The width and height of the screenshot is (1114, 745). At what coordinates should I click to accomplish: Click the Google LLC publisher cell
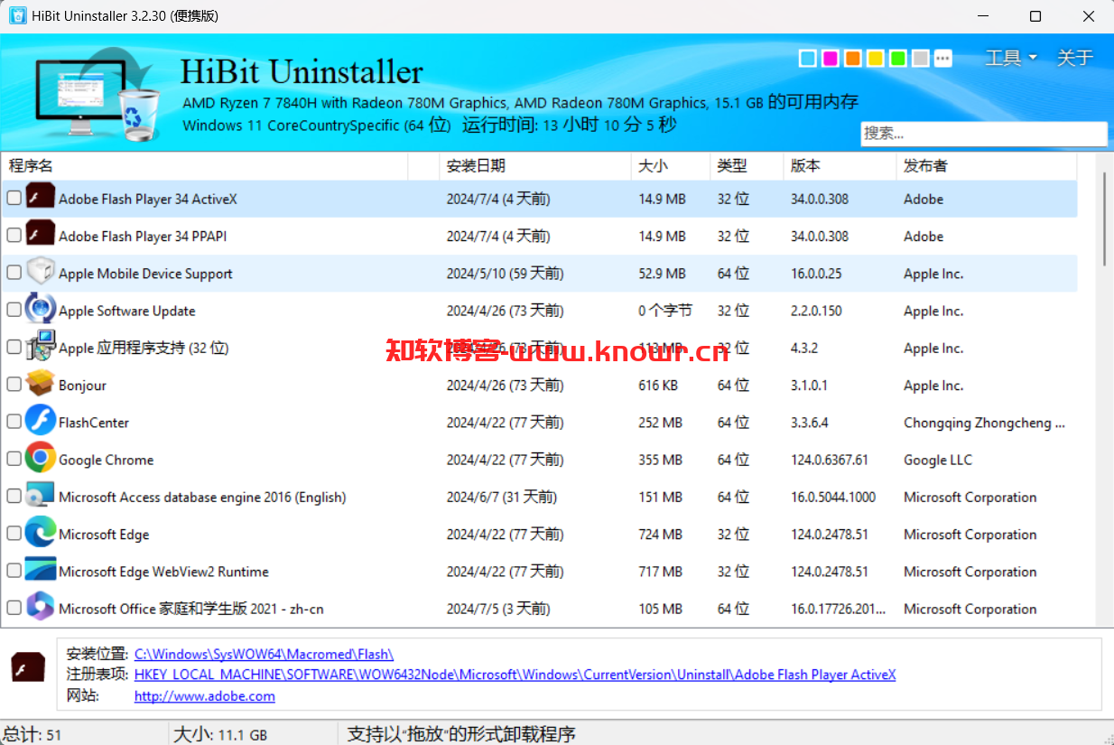(x=938, y=460)
